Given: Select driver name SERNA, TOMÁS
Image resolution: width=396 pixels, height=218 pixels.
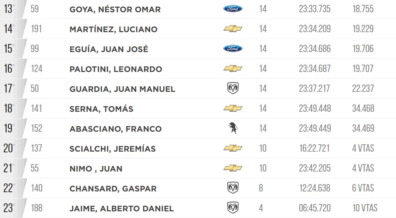Looking at the screenshot, I should (x=101, y=109).
